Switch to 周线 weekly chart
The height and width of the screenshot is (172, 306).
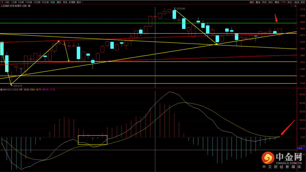point(59,2)
